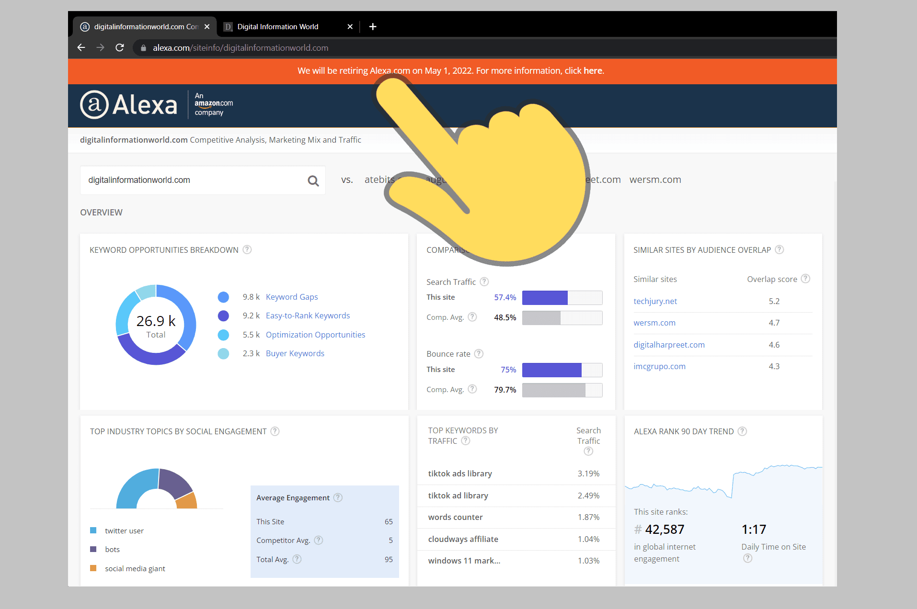
Task: Click help icon next to Bounce rate
Action: pos(479,353)
